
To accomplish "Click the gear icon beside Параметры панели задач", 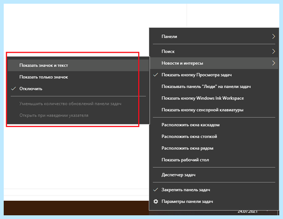I will click(x=156, y=202).
